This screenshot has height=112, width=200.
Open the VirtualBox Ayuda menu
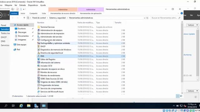[43, 5]
